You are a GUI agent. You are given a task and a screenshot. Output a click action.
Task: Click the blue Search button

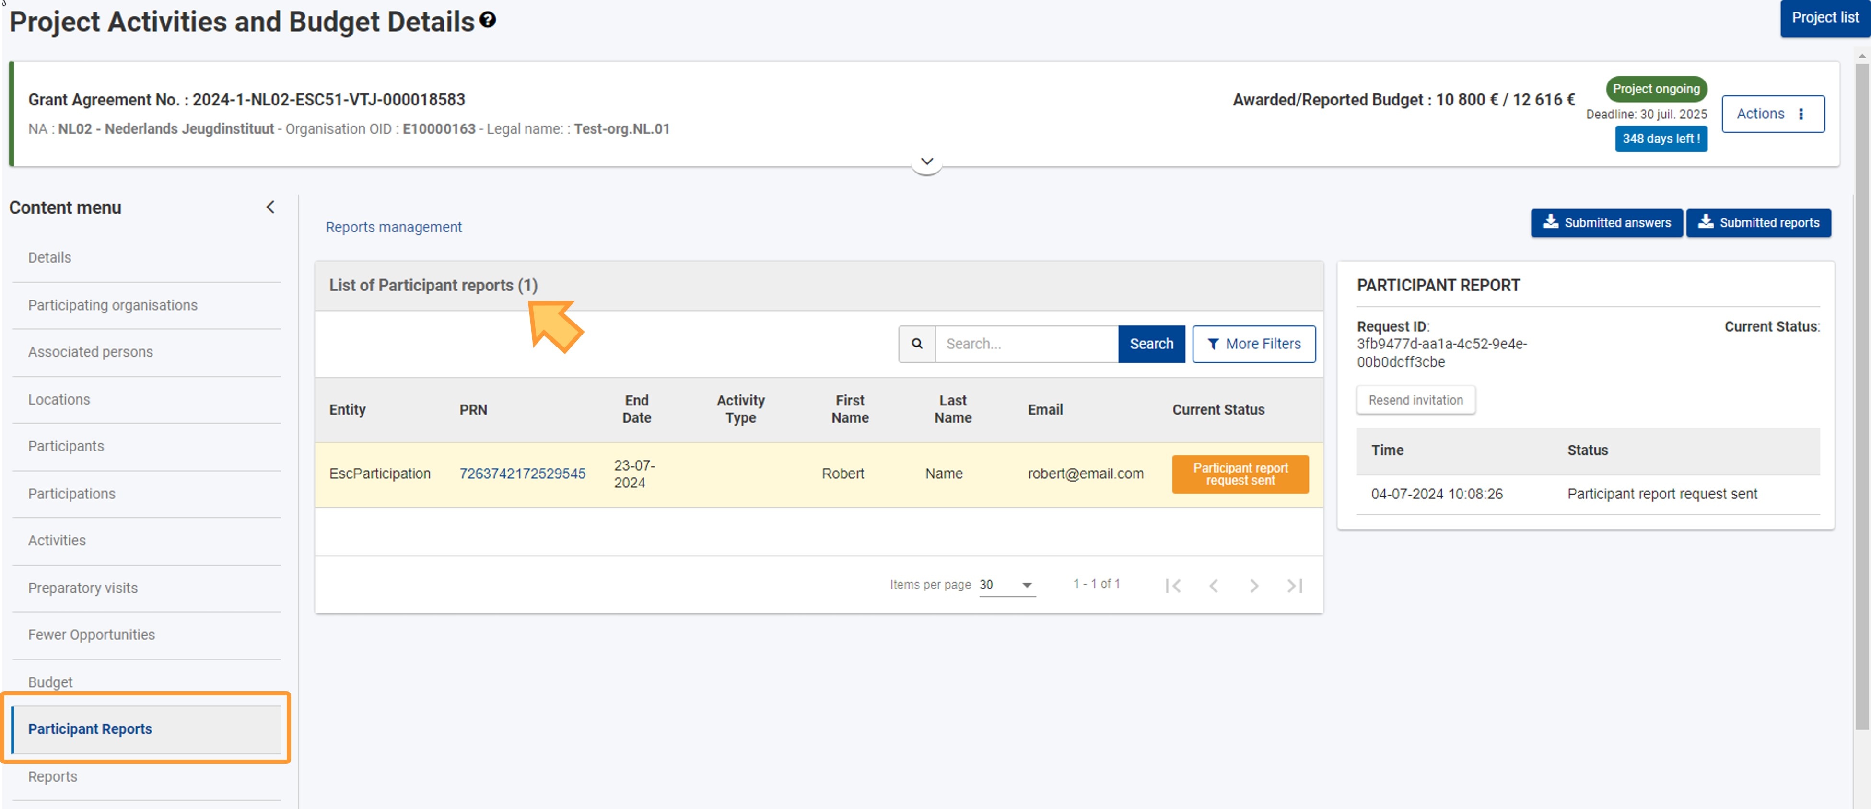coord(1151,344)
